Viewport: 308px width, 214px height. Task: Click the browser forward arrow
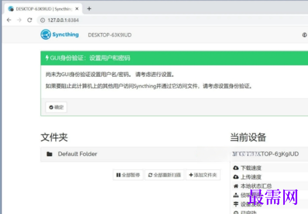[x=19, y=20]
